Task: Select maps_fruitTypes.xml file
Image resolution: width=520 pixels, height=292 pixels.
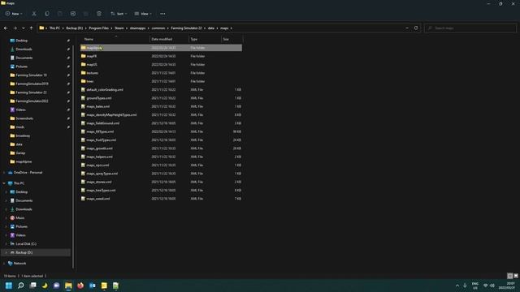Action: point(161,140)
